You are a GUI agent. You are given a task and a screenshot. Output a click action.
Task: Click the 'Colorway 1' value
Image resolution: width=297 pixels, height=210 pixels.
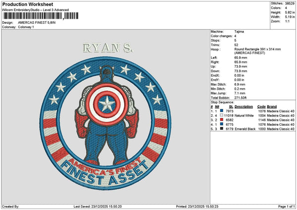26,27
